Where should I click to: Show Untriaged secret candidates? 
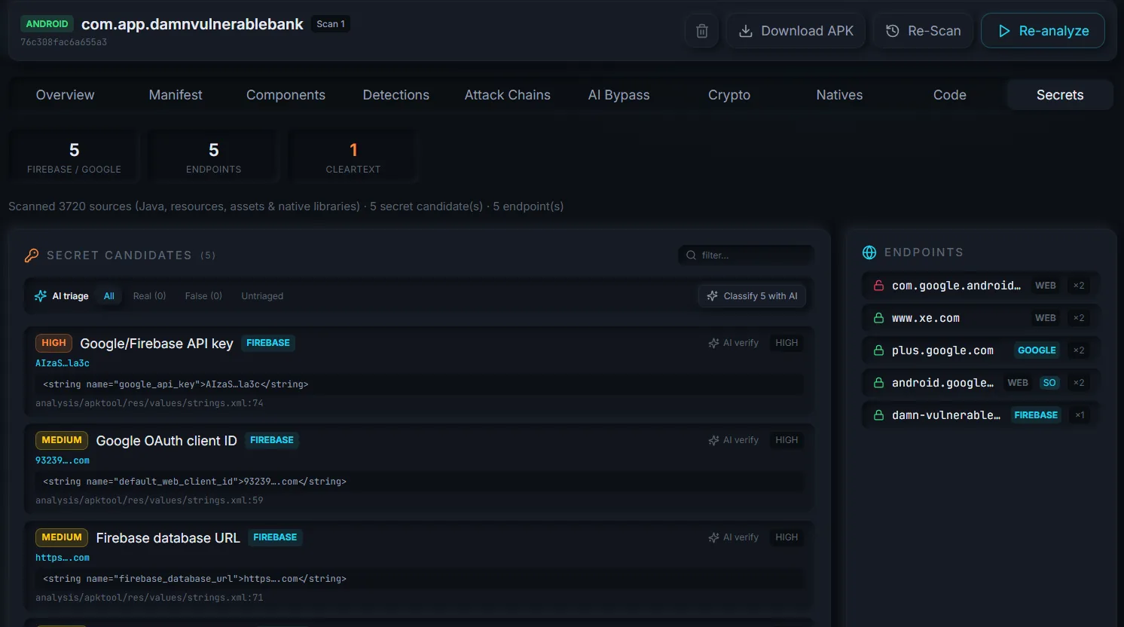pos(262,296)
